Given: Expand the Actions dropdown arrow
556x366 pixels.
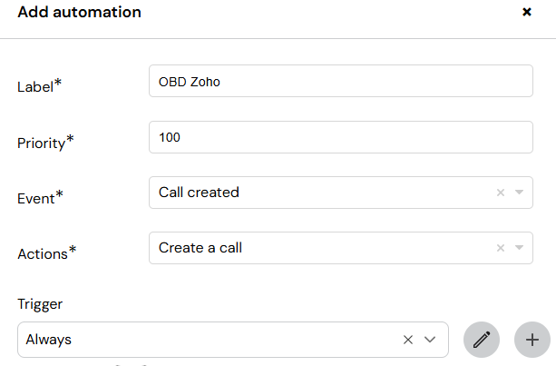Looking at the screenshot, I should [519, 248].
